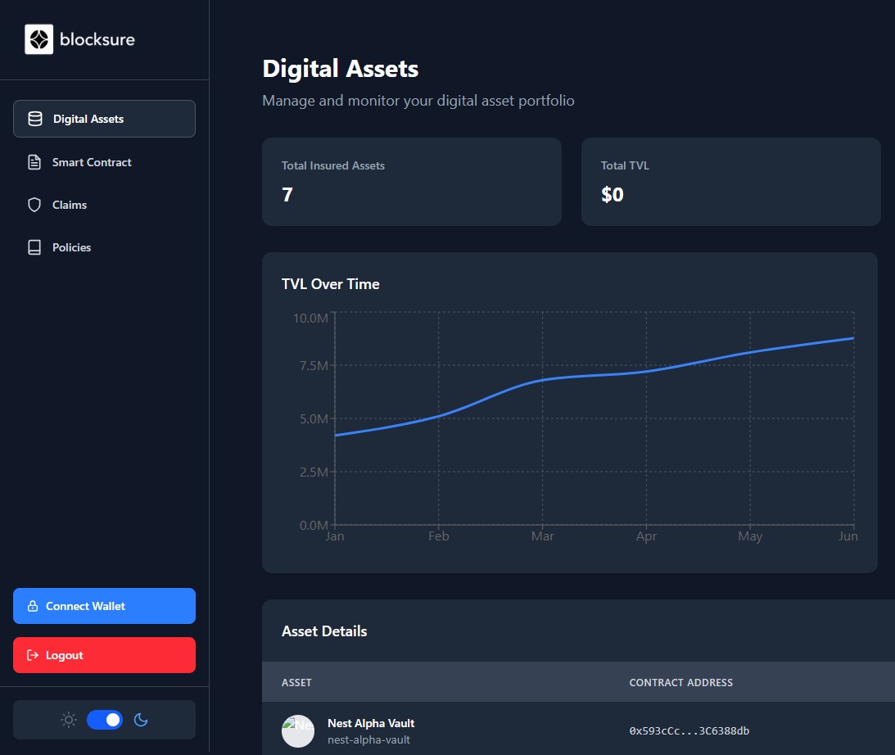Viewport: 895px width, 755px height.
Task: Click the moon icon in theme switcher
Action: click(140, 719)
